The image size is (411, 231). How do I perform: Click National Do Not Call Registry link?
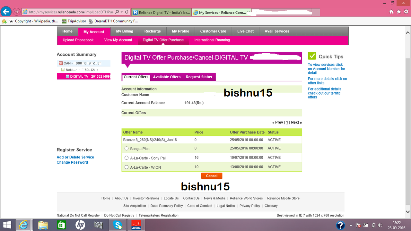pyautogui.click(x=78, y=215)
